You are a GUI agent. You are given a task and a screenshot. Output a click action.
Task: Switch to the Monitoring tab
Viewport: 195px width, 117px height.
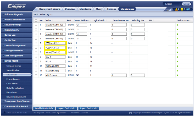pyautogui.click(x=85, y=9)
